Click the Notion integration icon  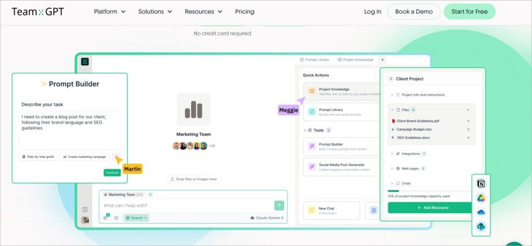(x=481, y=184)
